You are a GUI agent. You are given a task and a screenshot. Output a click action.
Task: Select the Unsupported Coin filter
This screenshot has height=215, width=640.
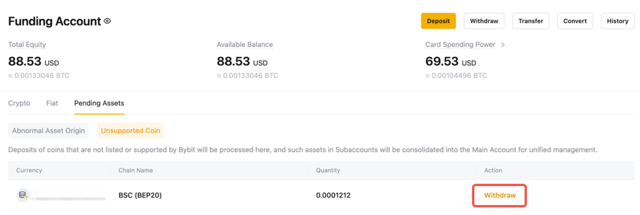coord(130,131)
